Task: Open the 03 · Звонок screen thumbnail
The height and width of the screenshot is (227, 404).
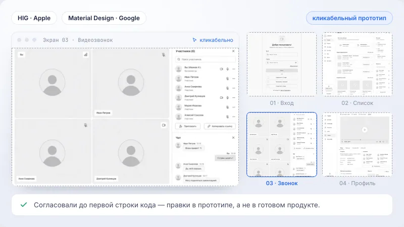Action: (x=282, y=144)
